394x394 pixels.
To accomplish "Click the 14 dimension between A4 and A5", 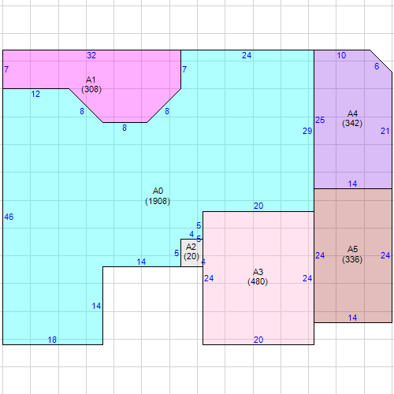I will tap(352, 184).
